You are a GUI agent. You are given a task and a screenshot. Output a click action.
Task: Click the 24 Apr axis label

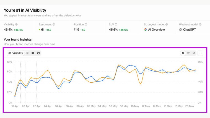pos(48,106)
